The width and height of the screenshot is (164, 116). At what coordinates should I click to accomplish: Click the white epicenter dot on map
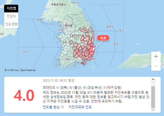click(94, 49)
